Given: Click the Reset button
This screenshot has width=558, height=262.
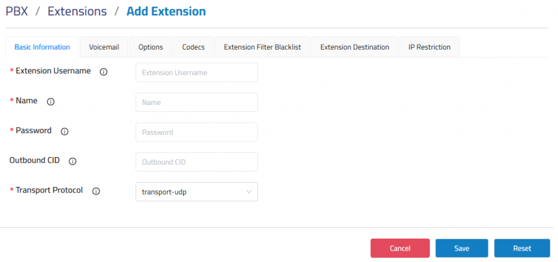Looking at the screenshot, I should (522, 248).
